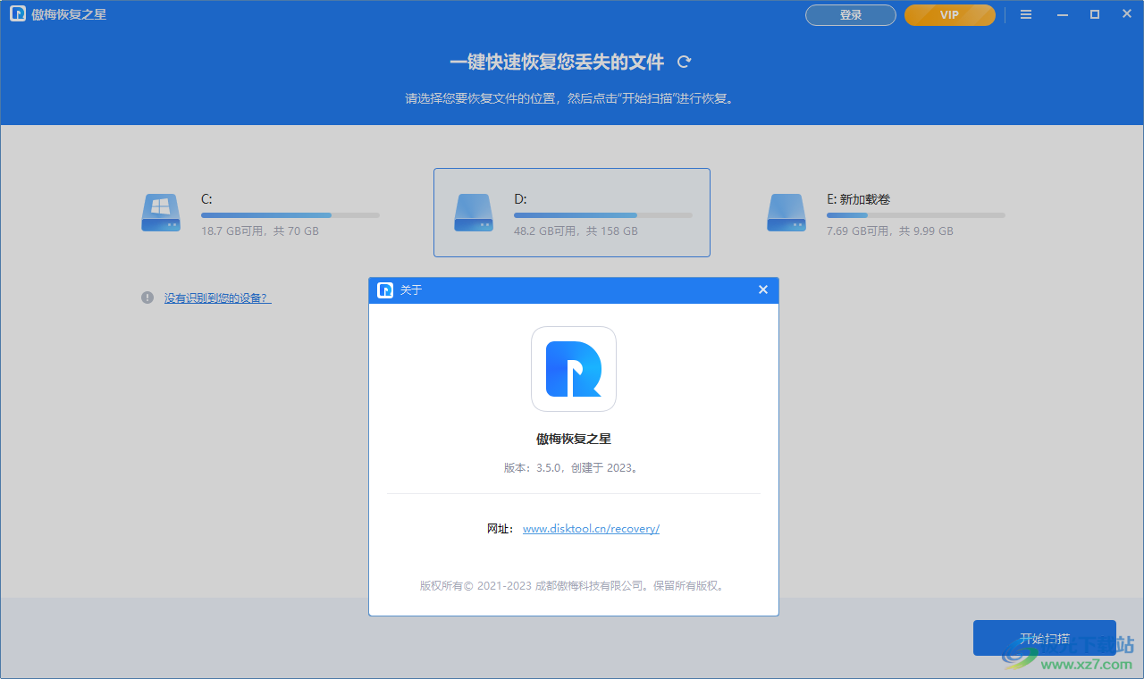
Task: Select the D: drive icon
Action: pos(474,213)
